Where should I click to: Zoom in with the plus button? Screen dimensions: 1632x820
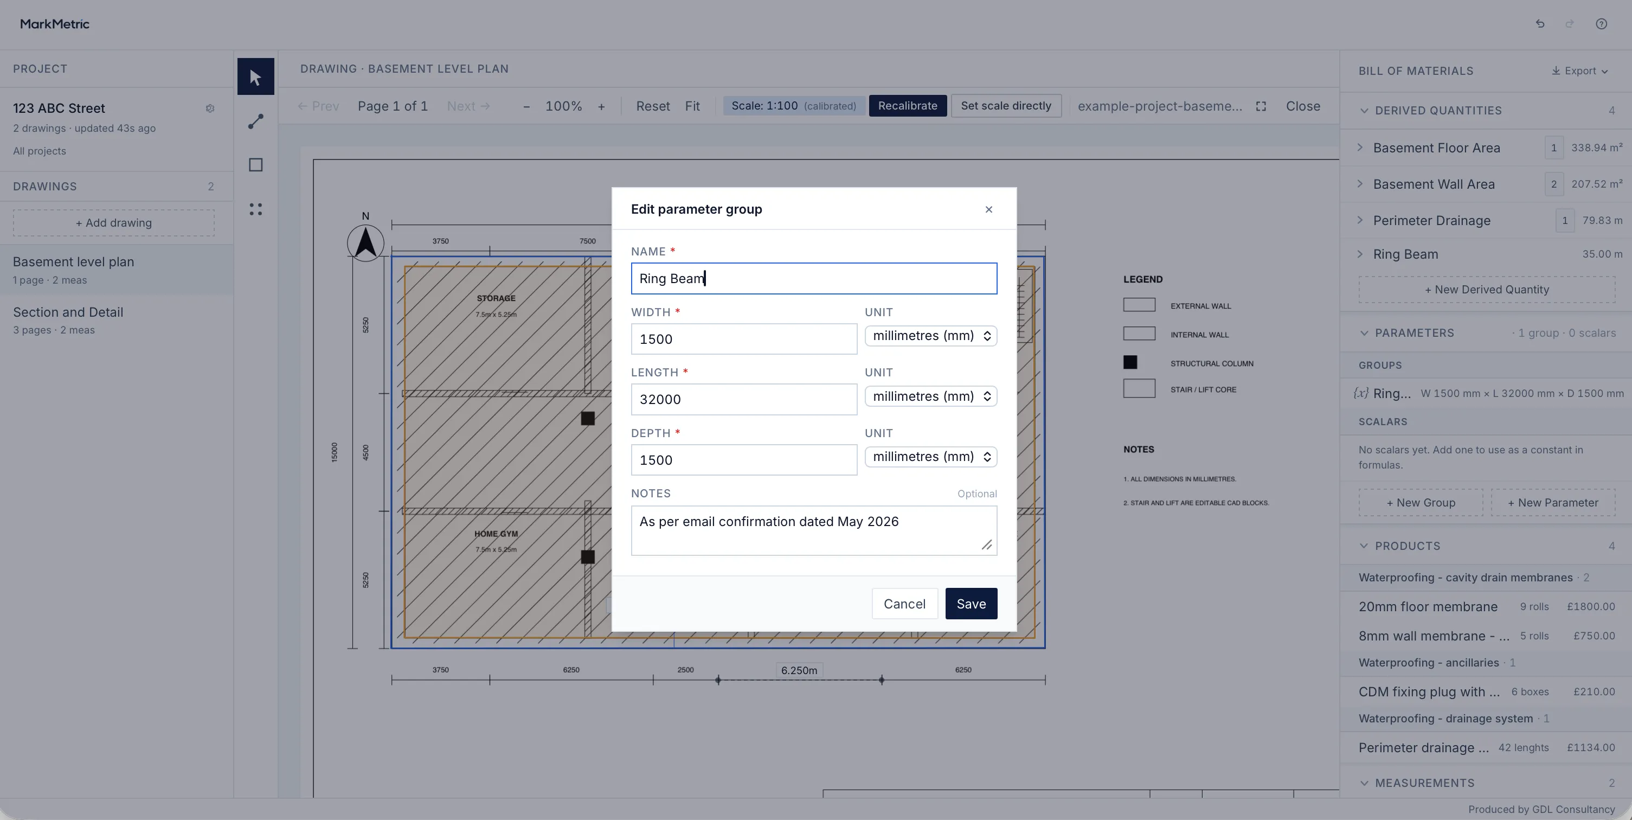point(601,106)
